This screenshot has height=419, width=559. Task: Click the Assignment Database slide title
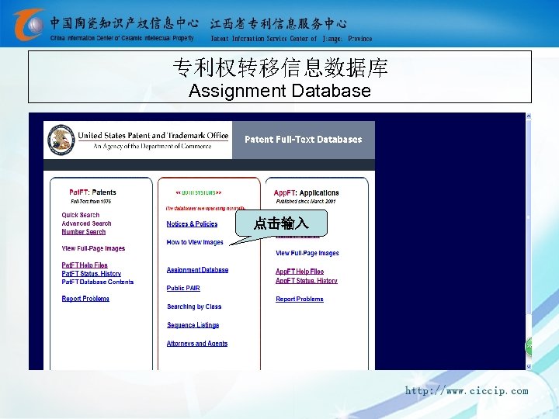coord(279,91)
